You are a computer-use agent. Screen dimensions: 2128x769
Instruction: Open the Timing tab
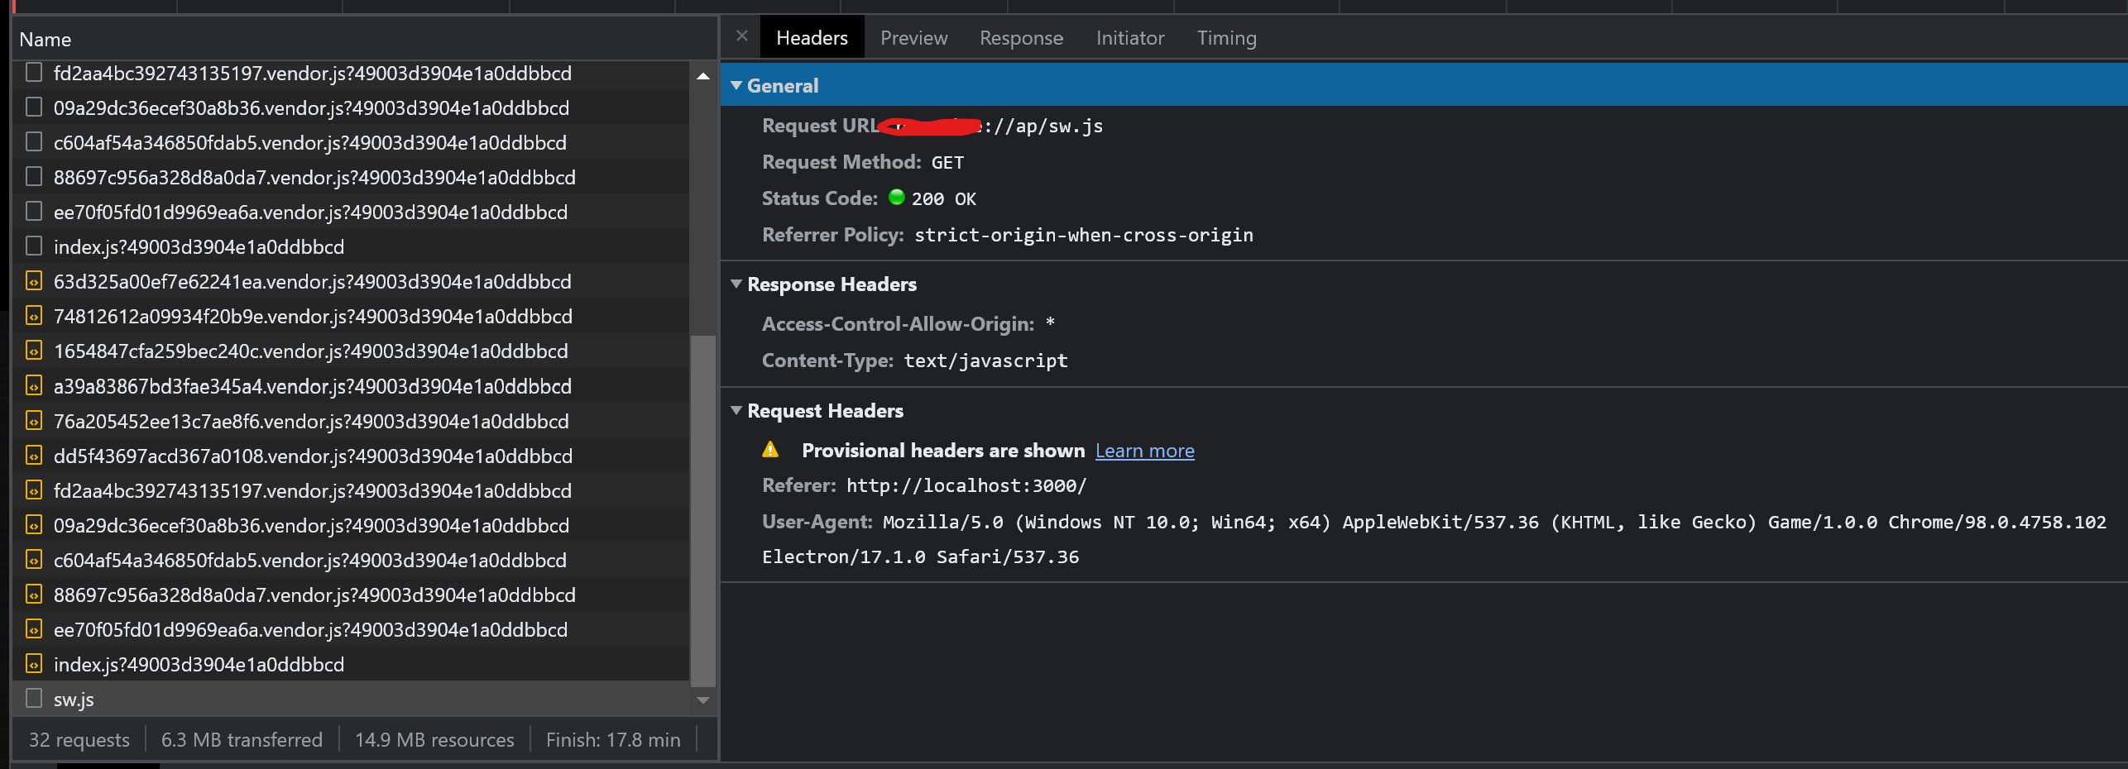(x=1226, y=37)
